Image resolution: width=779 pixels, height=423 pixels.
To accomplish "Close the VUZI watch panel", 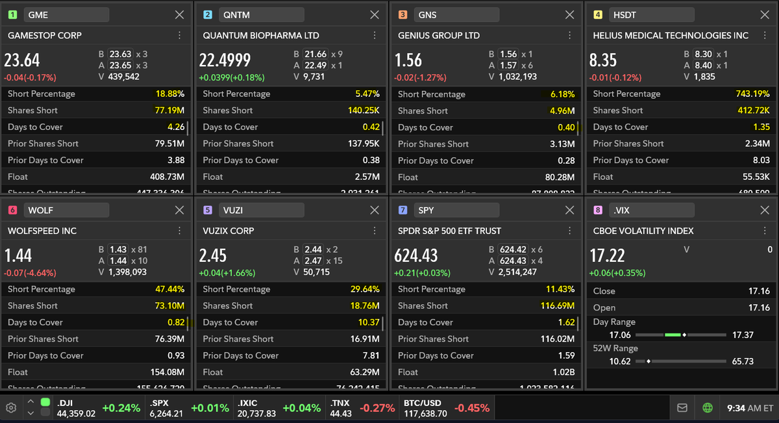I will [375, 210].
